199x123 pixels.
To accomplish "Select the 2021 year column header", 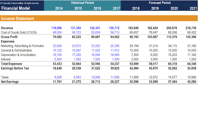I will point(193,8).
